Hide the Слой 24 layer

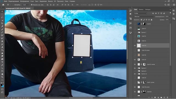point(135,60)
